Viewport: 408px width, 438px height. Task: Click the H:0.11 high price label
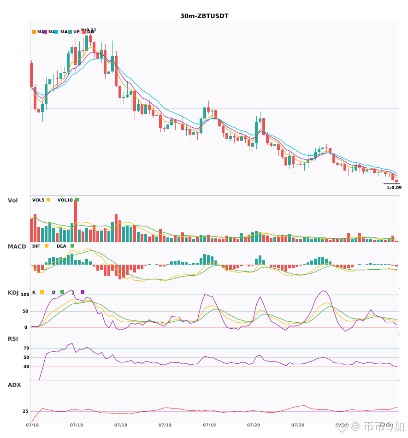[x=89, y=30]
